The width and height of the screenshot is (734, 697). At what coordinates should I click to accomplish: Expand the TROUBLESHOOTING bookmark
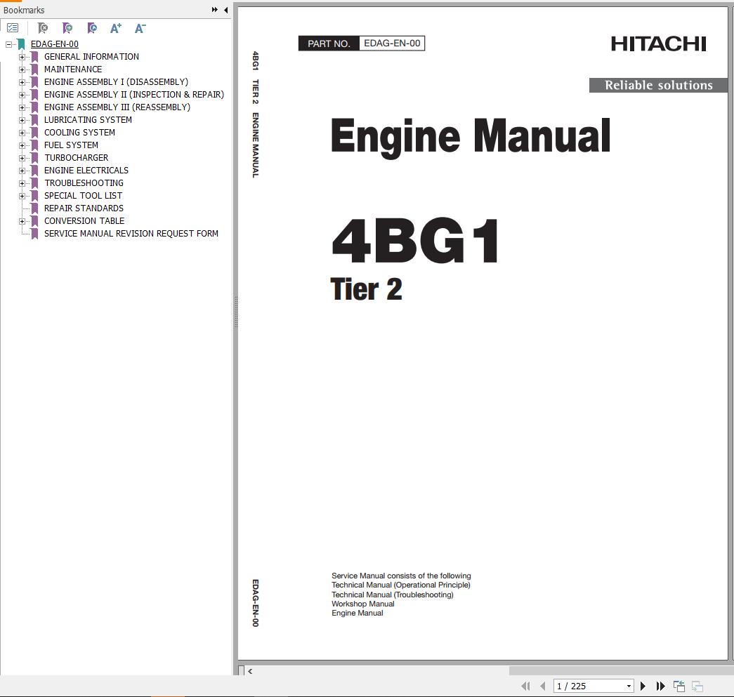click(22, 183)
